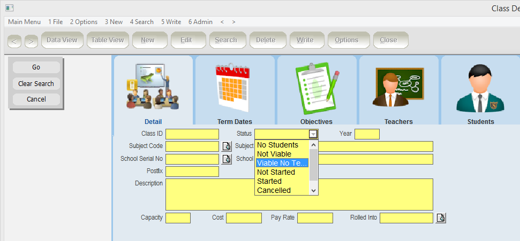Screen dimensions: 520x241
Task: Click the Subject Code lookup icon
Action: tap(227, 146)
